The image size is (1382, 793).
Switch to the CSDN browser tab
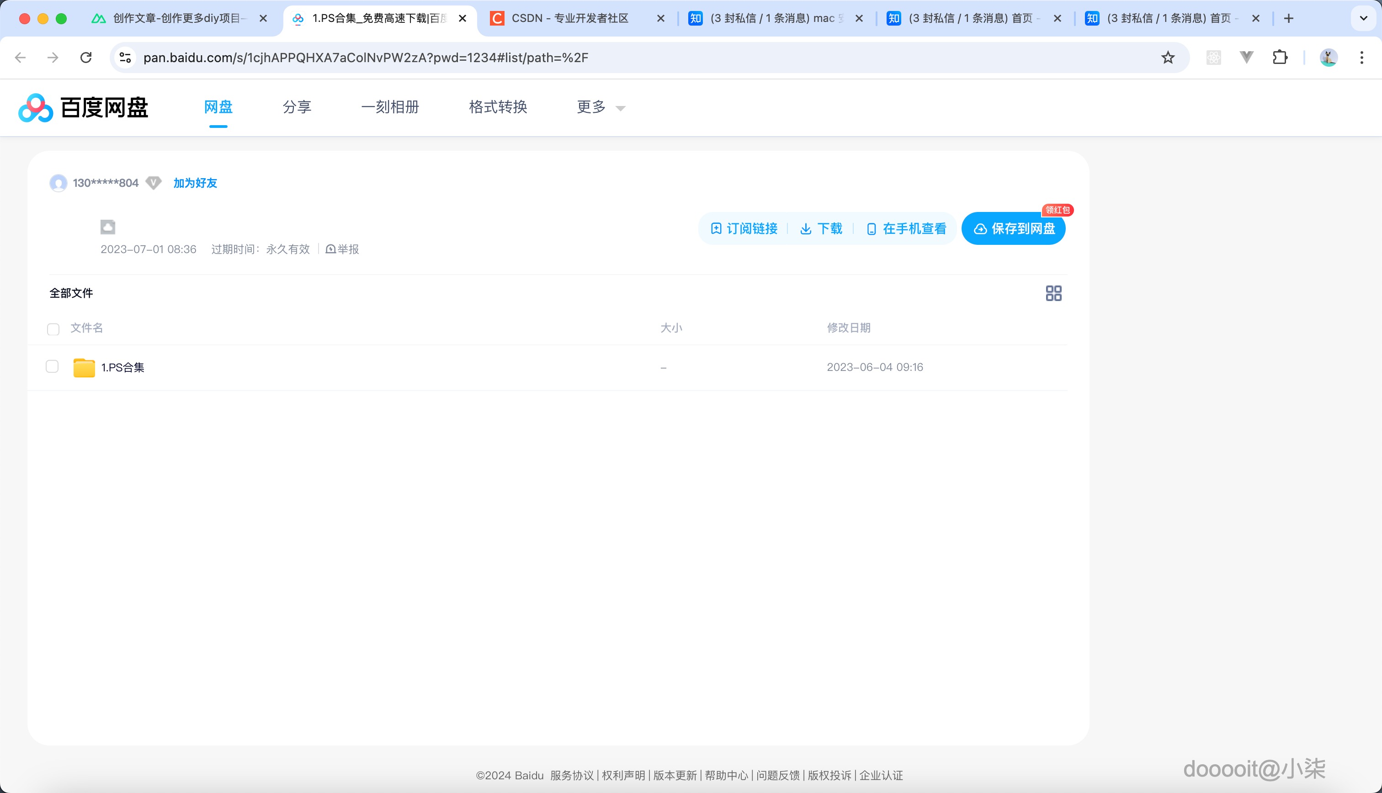(570, 18)
